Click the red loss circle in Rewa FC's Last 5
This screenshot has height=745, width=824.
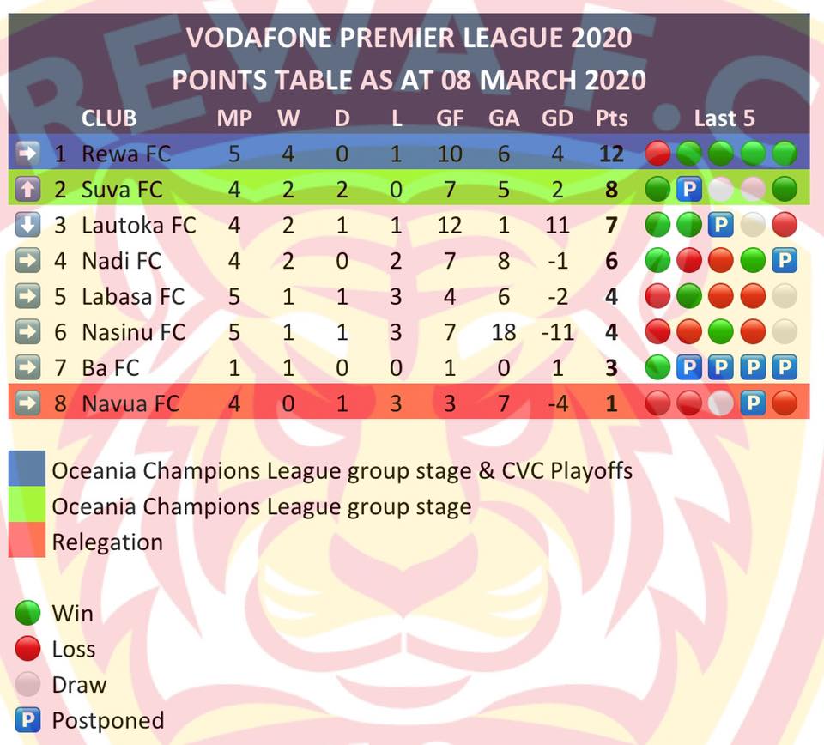[657, 154]
